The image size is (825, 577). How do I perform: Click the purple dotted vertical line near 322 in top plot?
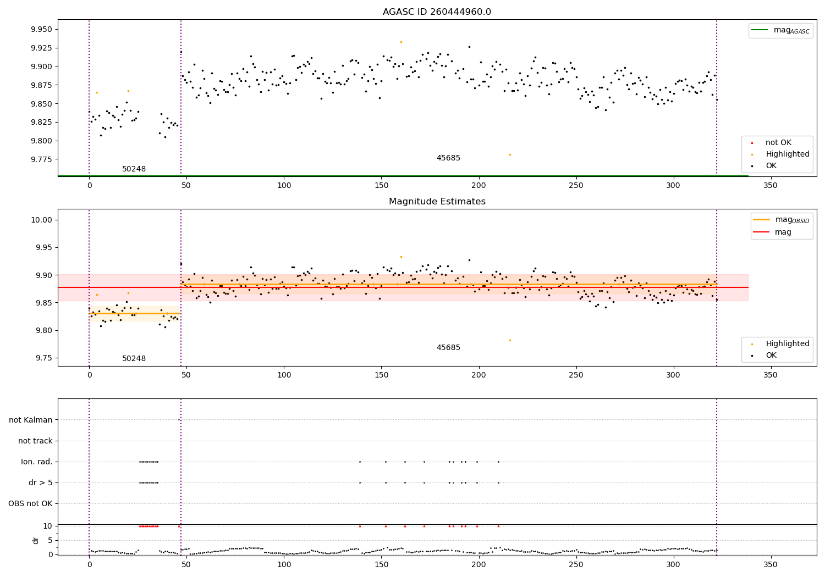(x=717, y=98)
